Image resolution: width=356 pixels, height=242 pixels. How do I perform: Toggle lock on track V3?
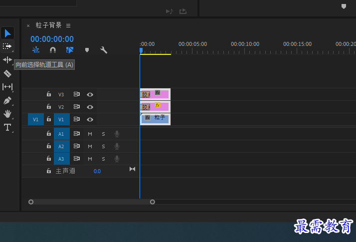point(48,94)
